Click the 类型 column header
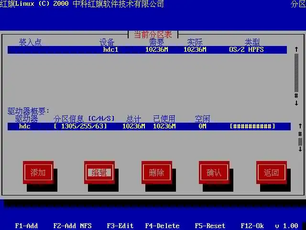Viewport: 306px width, 230px height. coord(252,42)
